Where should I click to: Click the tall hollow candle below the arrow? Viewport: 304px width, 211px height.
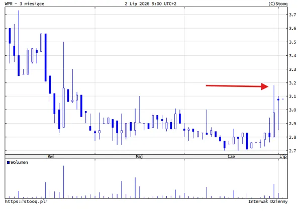[274, 125]
